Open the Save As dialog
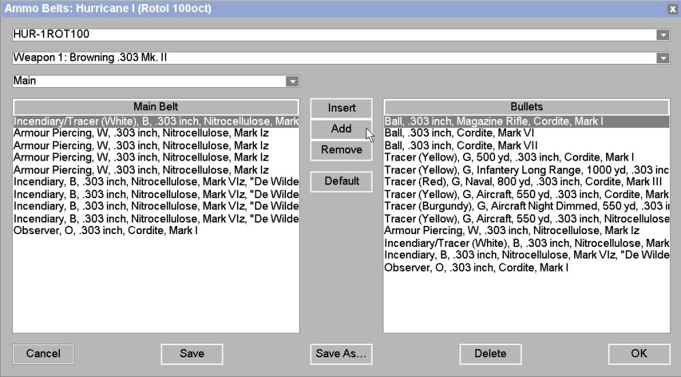 coord(341,353)
